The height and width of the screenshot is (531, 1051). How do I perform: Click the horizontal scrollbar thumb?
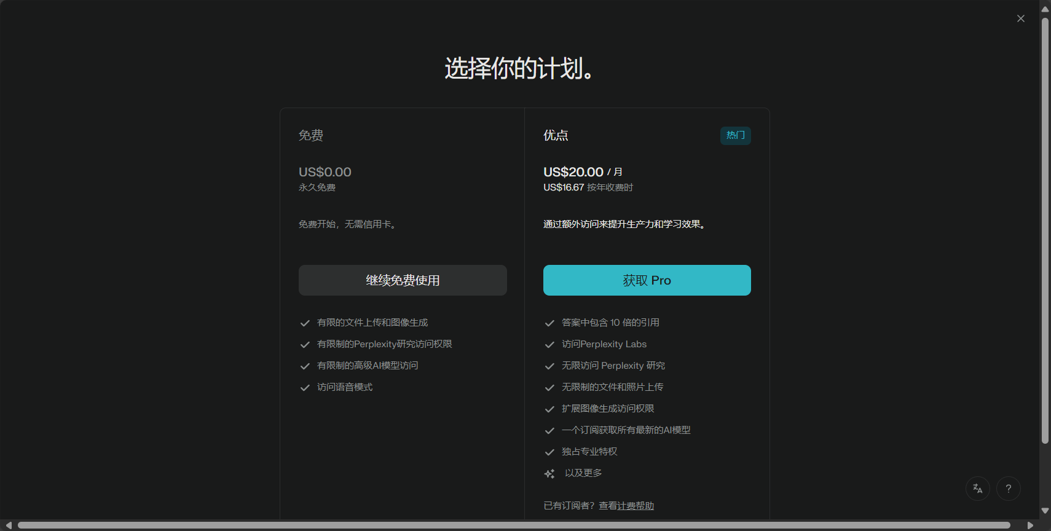514,525
